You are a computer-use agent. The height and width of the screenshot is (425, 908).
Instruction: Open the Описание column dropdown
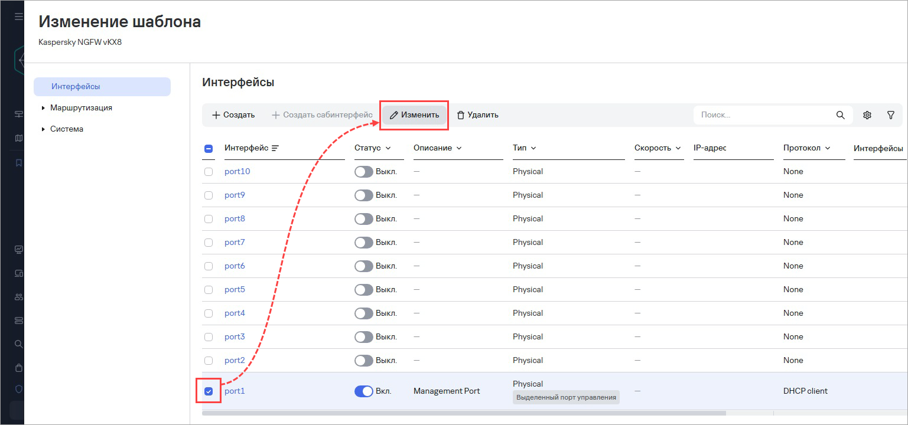tap(459, 148)
